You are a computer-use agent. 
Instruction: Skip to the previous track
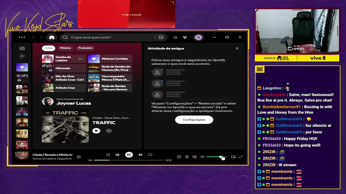point(117,155)
